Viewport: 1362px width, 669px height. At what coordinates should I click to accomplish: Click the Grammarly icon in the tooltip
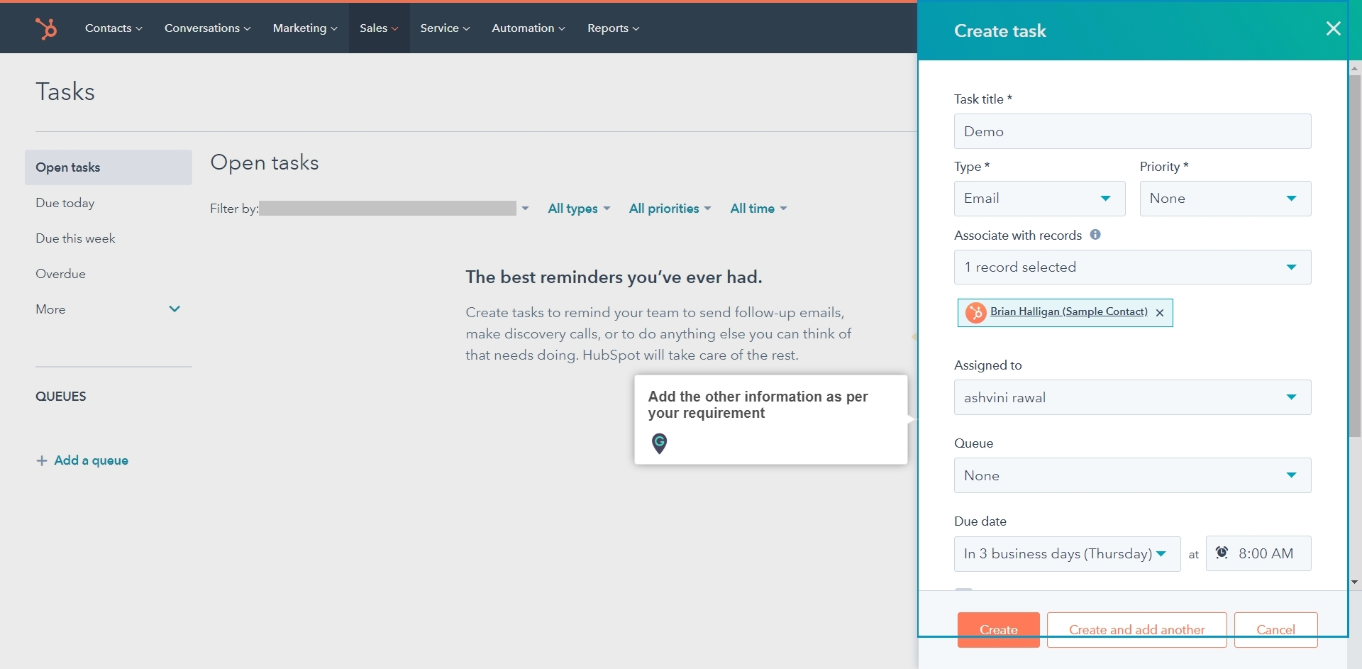pyautogui.click(x=660, y=443)
